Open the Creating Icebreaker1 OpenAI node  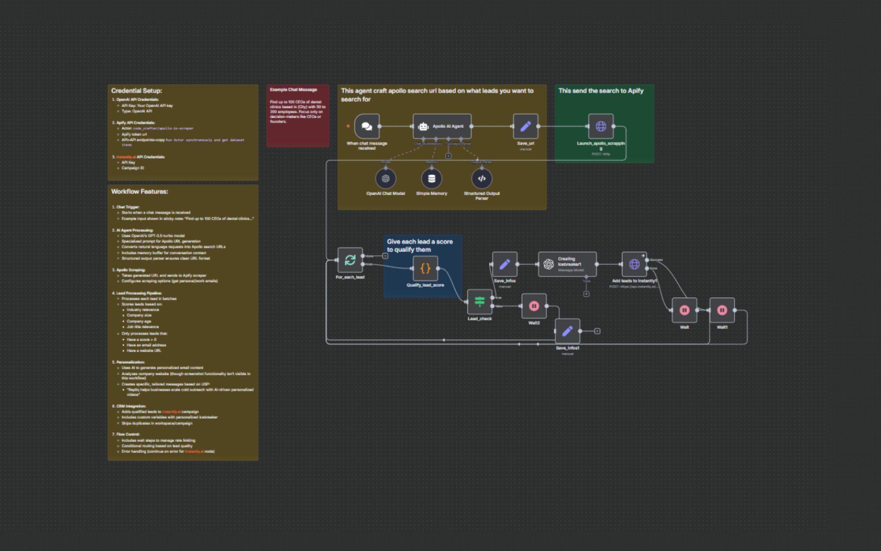(x=567, y=264)
